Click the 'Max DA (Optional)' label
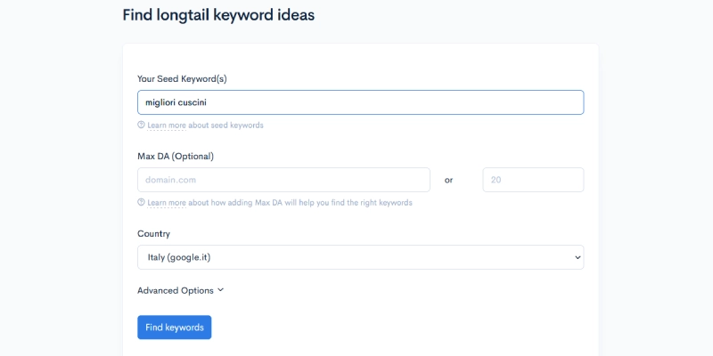 click(176, 157)
